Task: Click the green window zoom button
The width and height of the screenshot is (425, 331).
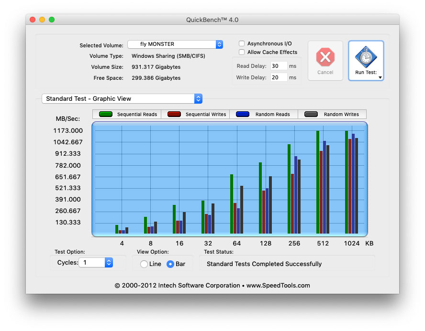Action: pyautogui.click(x=52, y=20)
